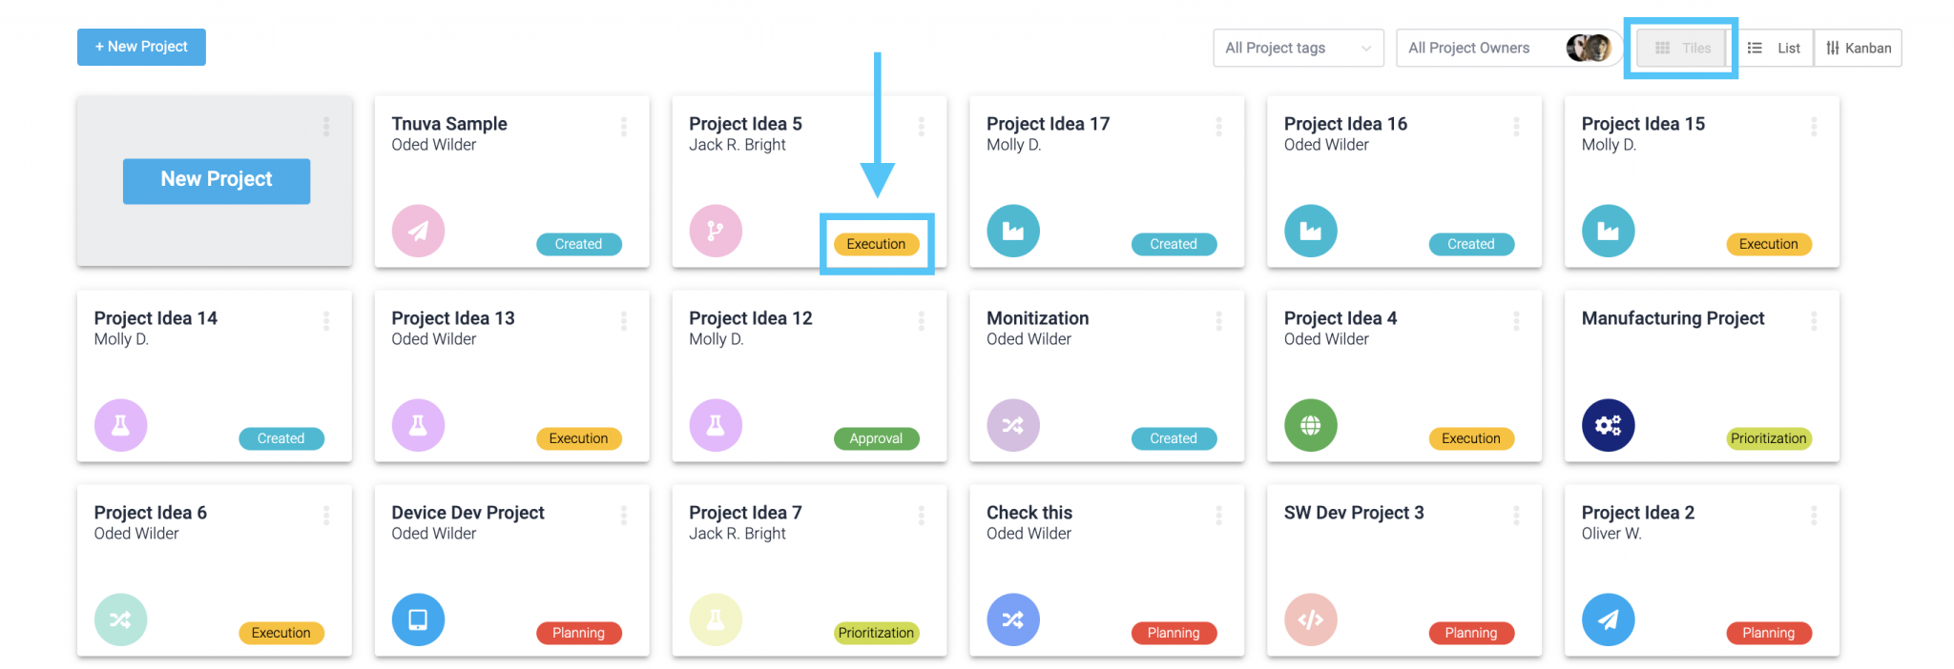This screenshot has height=669, width=1954.
Task: Open the All Project tags dropdown
Action: pyautogui.click(x=1299, y=48)
